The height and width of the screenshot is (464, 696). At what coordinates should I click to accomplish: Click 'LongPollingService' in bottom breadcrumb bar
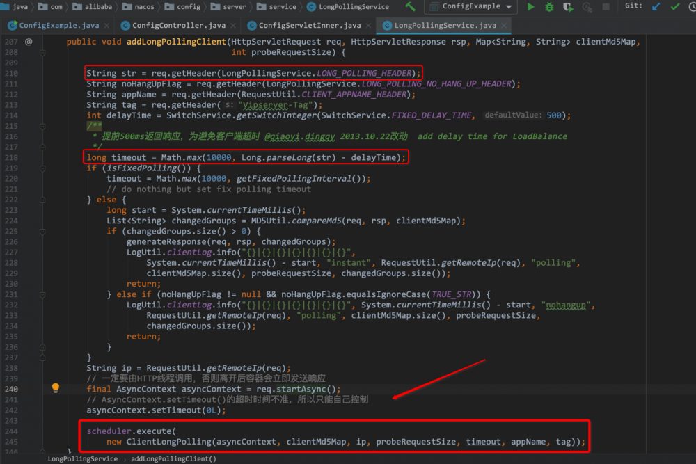click(82, 458)
